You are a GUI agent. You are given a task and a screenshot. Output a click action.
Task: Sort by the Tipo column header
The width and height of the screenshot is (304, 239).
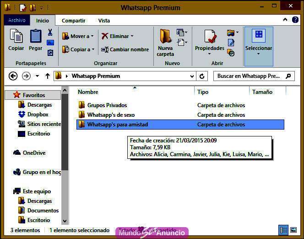[203, 92]
